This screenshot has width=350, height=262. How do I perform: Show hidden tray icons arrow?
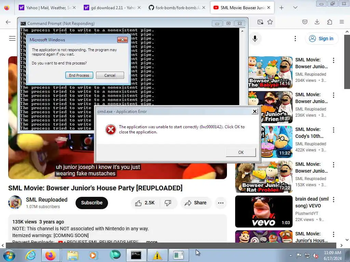coord(291,256)
